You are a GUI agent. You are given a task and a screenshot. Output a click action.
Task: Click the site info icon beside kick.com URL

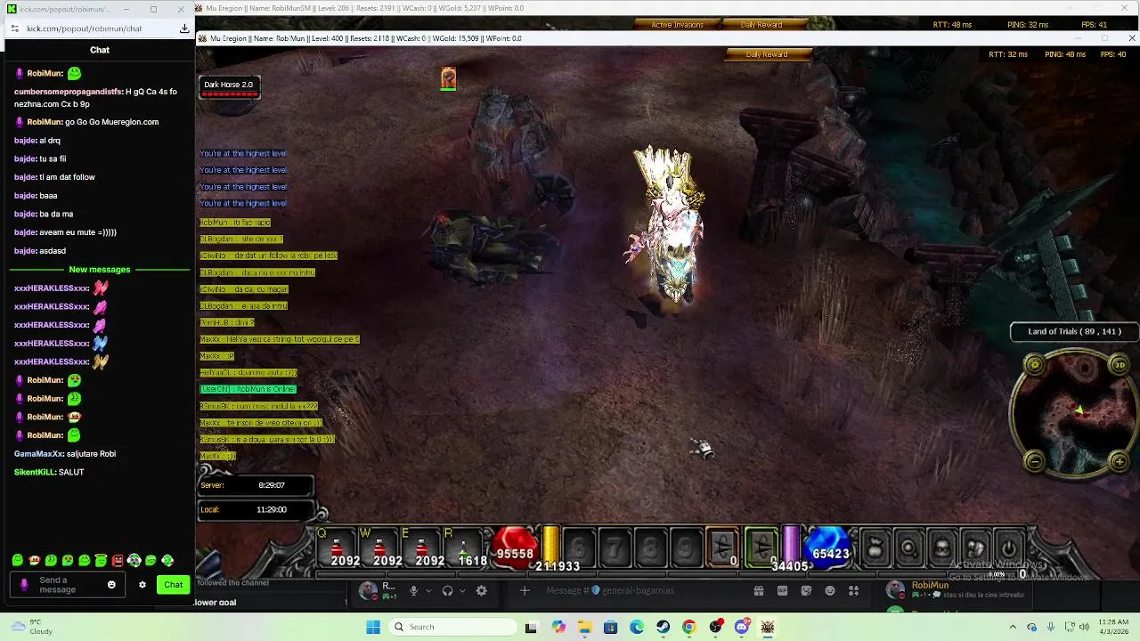click(x=14, y=28)
